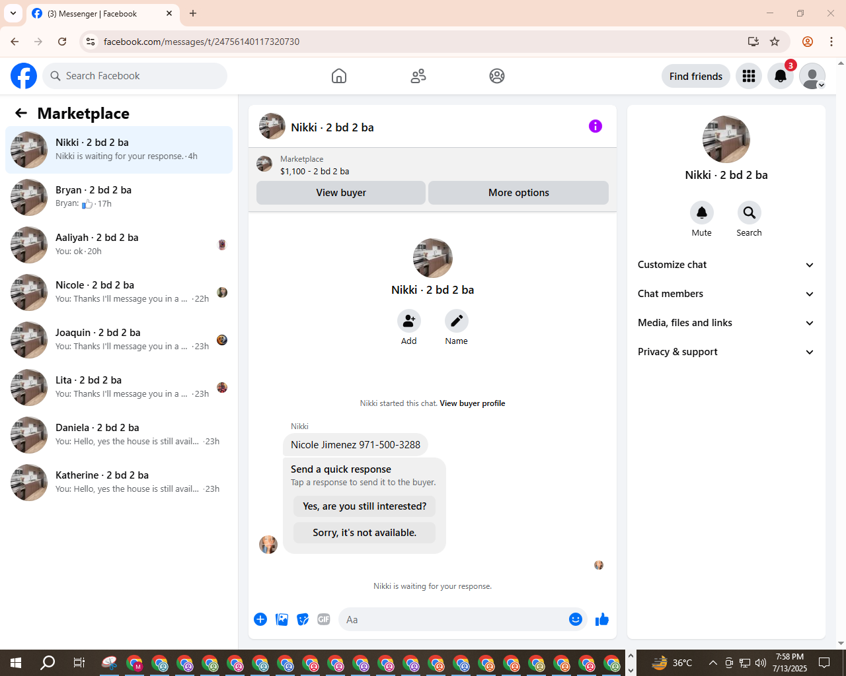Open Nikki conversation in chat list
The width and height of the screenshot is (846, 676).
[119, 150]
